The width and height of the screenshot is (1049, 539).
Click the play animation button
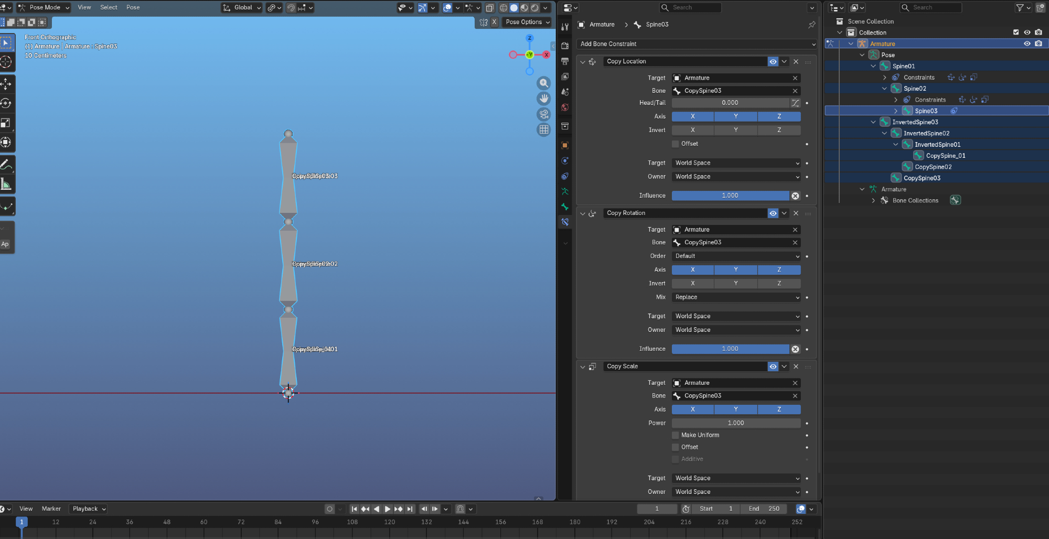click(x=387, y=509)
